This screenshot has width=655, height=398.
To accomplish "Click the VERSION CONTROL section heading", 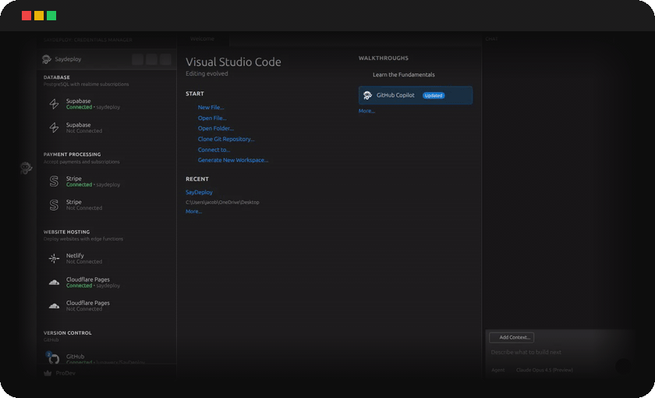I will 68,332.
